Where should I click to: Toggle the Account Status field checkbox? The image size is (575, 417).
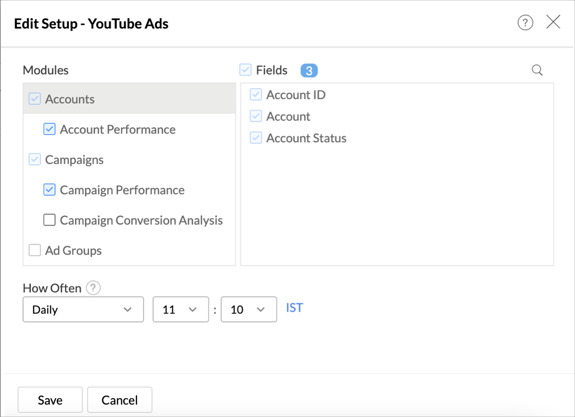tap(256, 138)
